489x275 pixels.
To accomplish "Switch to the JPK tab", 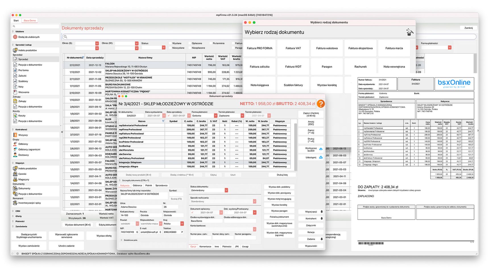I will tap(237, 247).
